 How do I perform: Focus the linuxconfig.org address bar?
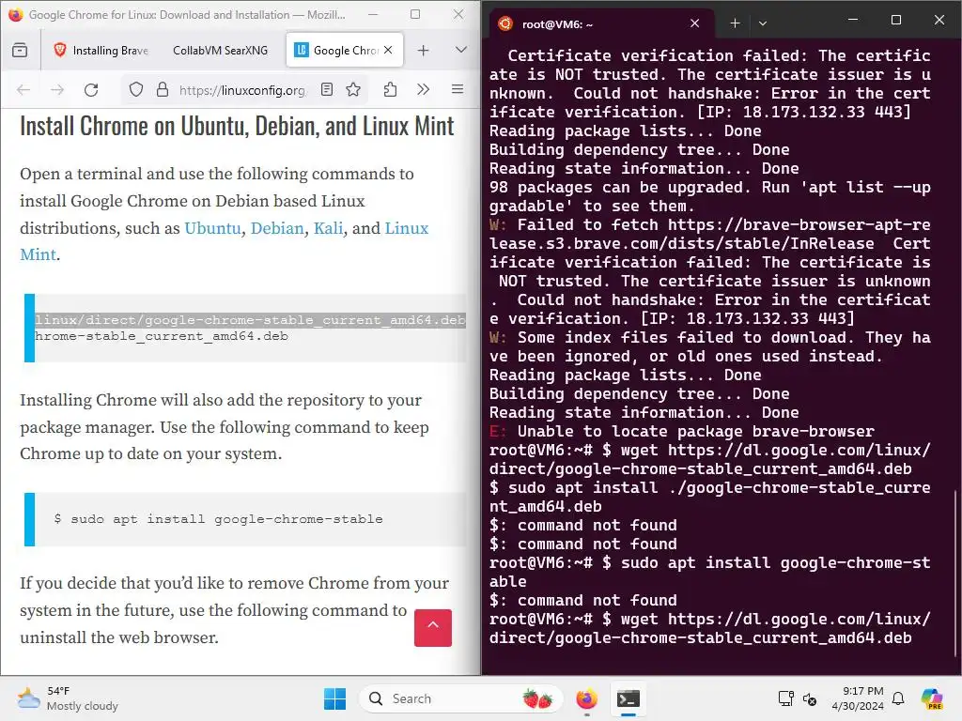pos(244,90)
